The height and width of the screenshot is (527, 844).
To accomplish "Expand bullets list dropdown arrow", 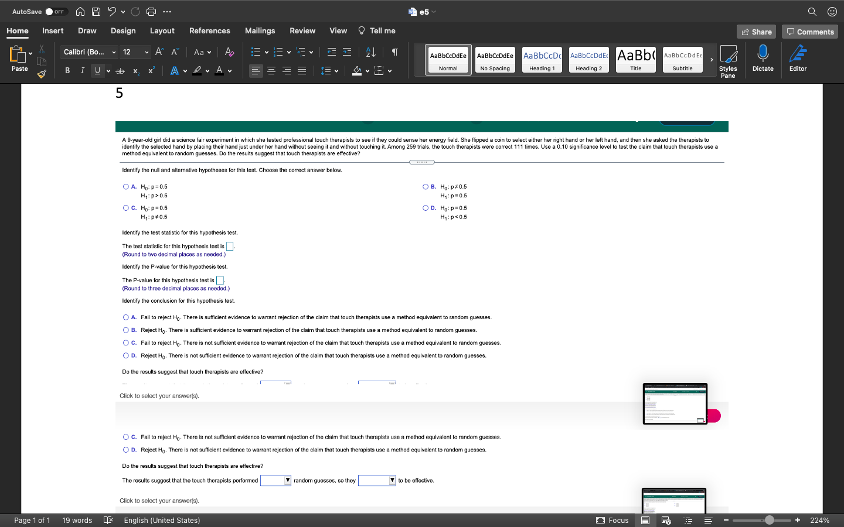I will (267, 53).
